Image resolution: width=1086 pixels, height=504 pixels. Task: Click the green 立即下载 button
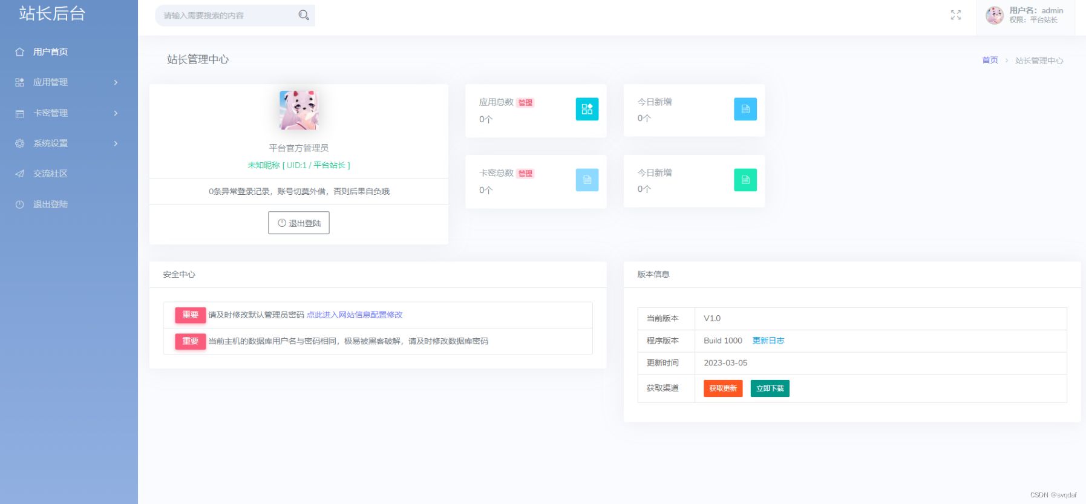coord(770,388)
